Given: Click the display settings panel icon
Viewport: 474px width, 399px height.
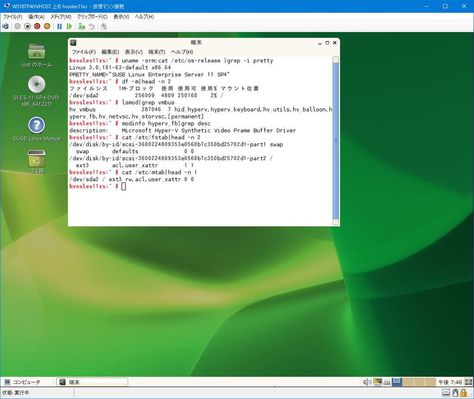Looking at the screenshot, I should 378,382.
